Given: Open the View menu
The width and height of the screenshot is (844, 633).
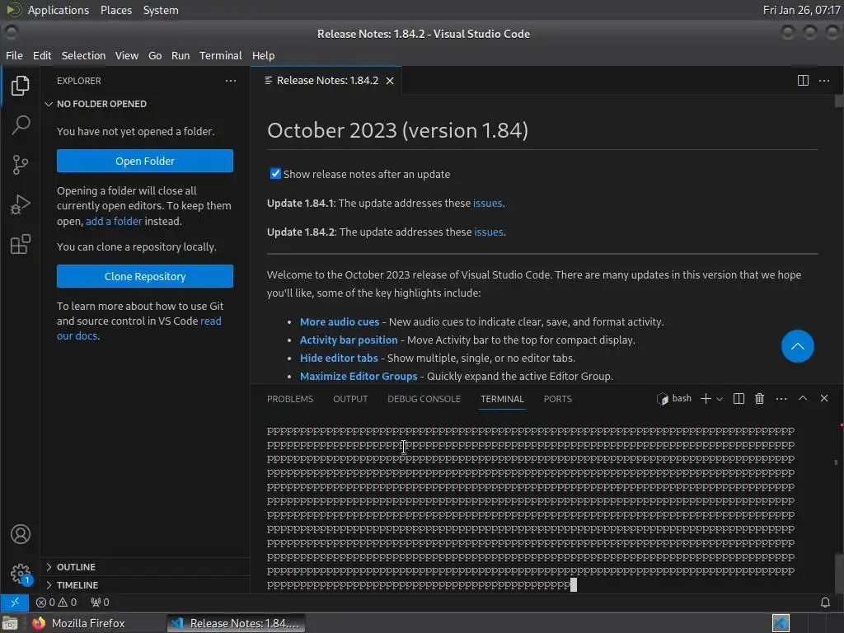Looking at the screenshot, I should pos(126,55).
